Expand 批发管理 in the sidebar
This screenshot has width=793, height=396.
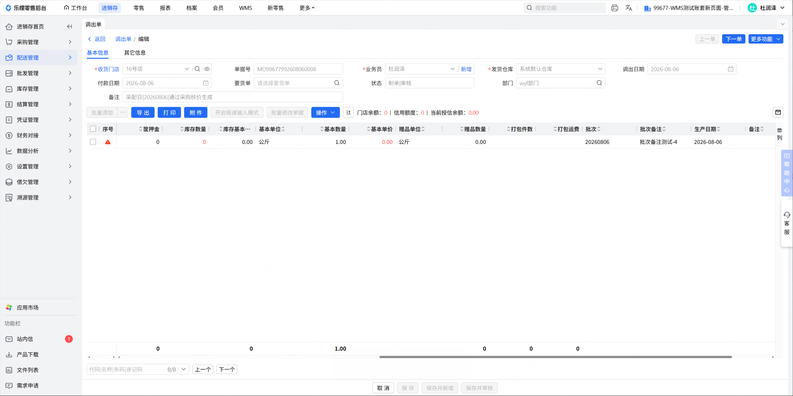39,73
